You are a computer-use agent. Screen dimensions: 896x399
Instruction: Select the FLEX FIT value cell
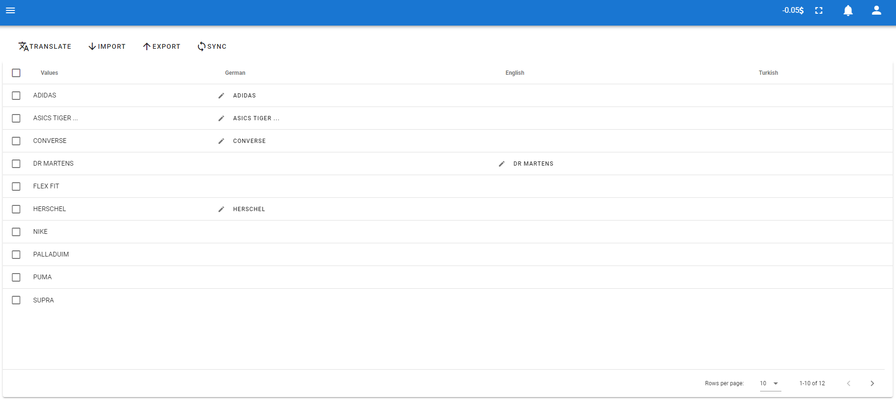point(46,186)
